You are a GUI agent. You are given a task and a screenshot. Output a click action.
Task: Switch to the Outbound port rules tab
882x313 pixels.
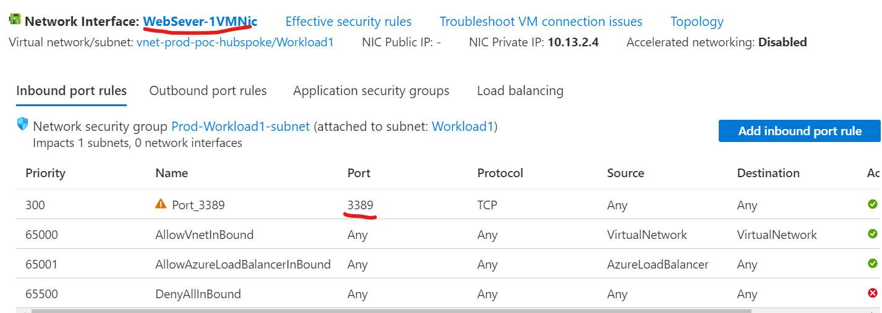208,91
